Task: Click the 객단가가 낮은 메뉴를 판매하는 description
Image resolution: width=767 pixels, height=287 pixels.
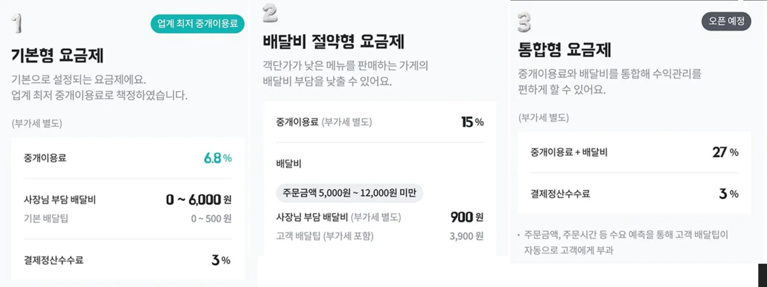Action: point(345,65)
